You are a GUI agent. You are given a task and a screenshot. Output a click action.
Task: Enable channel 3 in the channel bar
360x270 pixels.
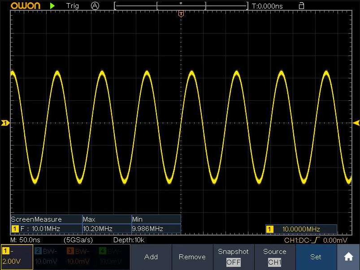click(81, 257)
